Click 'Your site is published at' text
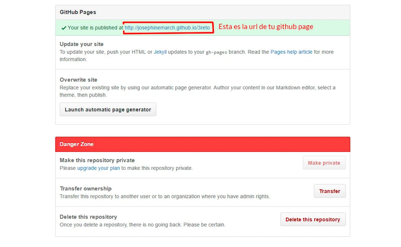401x247 pixels. click(x=95, y=28)
